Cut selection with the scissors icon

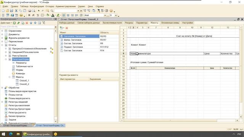pos(16,11)
